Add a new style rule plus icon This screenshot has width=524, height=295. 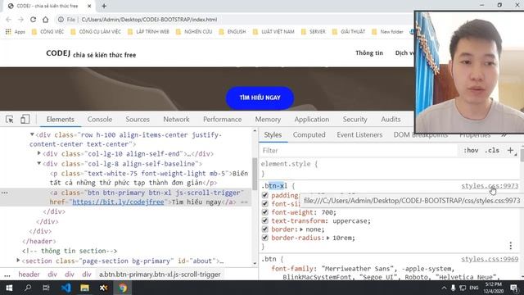coord(510,151)
